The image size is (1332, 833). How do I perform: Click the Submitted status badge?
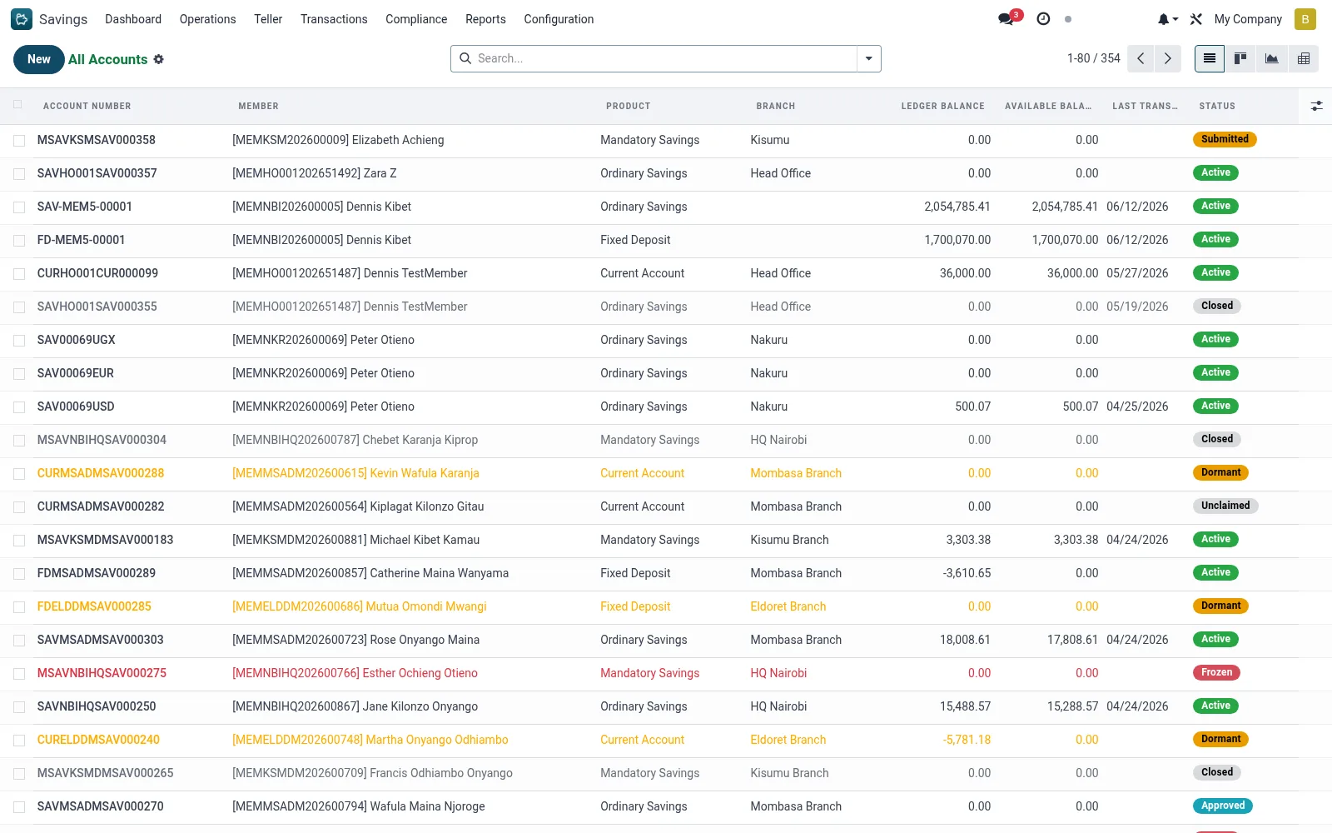point(1225,139)
